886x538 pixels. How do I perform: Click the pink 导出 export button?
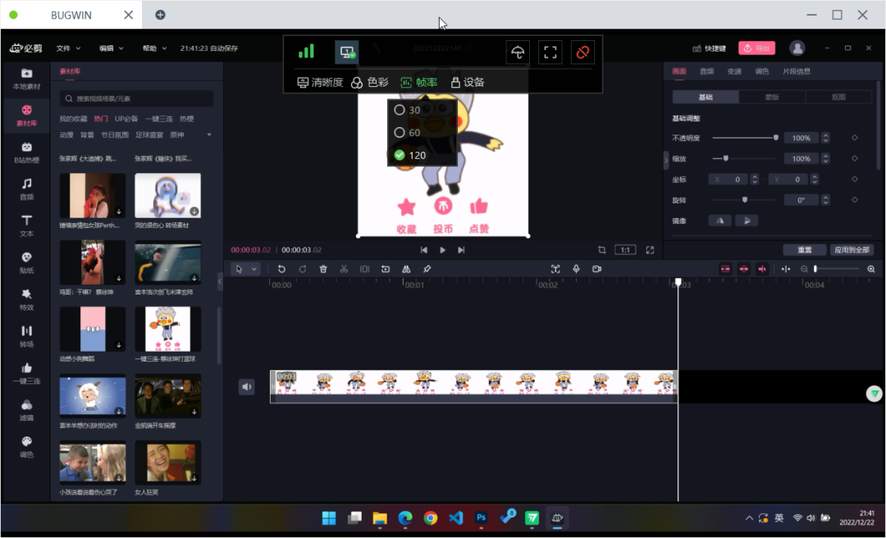click(x=756, y=48)
